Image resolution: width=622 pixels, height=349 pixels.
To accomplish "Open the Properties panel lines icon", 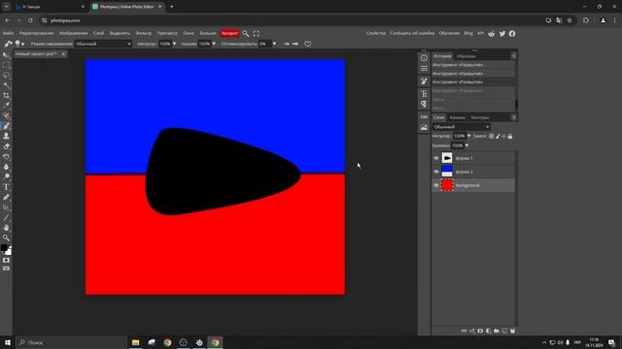I will (424, 69).
